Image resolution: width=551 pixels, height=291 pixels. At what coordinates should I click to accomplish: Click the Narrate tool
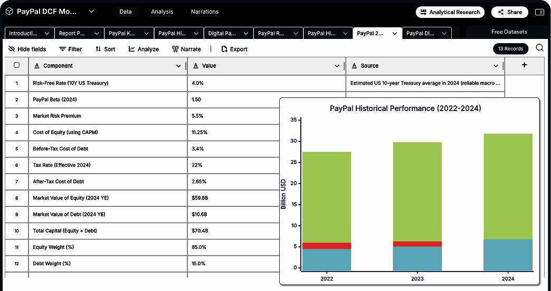point(186,49)
